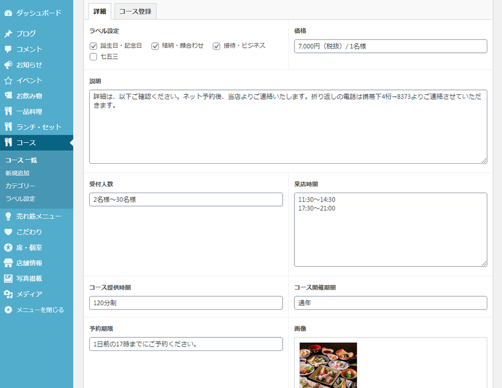Screen dimensions: 502x388
Task: Click the 予約期限 input field
Action: coord(186,344)
